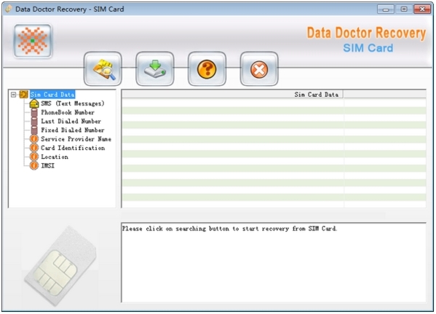Open Card Identification tree item

[x=73, y=148]
